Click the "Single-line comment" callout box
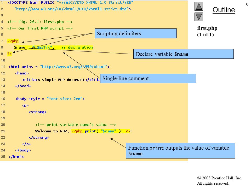 click(148, 79)
